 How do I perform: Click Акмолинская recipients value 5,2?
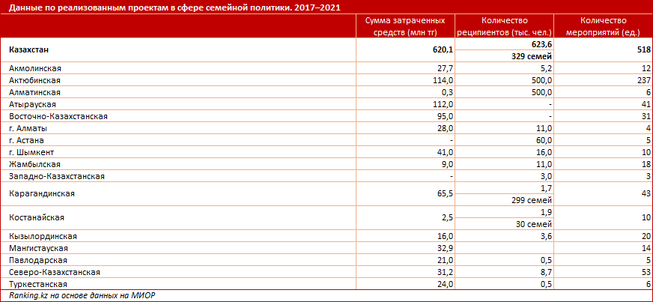coord(547,68)
